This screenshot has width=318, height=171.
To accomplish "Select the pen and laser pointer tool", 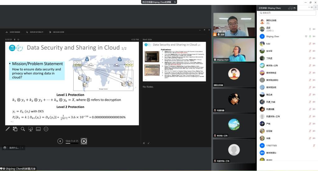I will (x=8, y=129).
